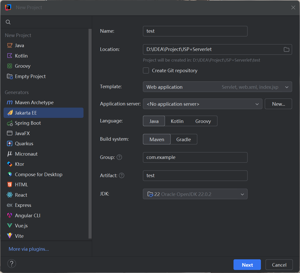Image resolution: width=300 pixels, height=273 pixels.
Task: Click the Artifact help question icon
Action: click(122, 175)
